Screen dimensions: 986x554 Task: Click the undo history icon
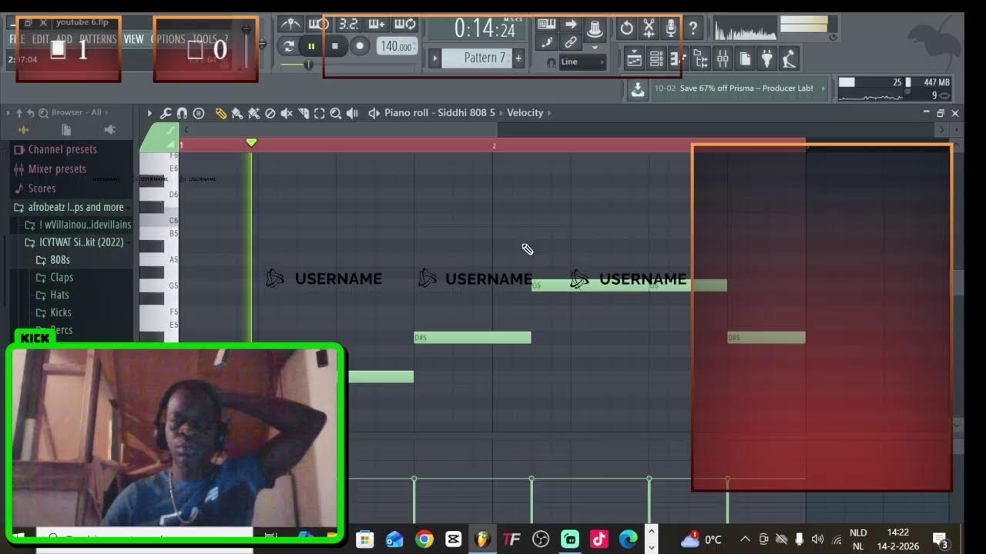tap(626, 28)
